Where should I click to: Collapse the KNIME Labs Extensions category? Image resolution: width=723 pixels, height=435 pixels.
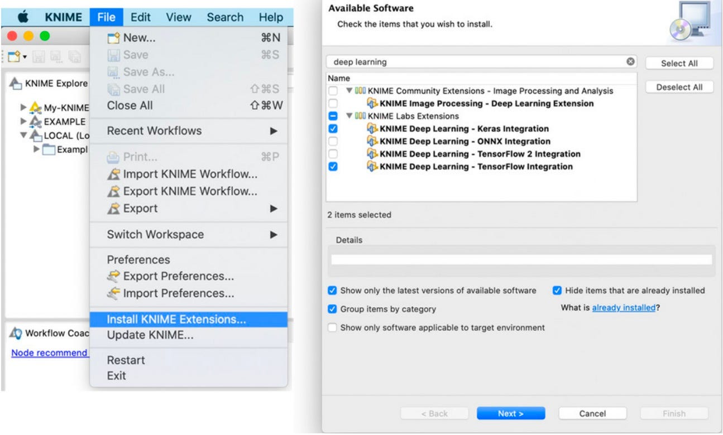point(349,116)
